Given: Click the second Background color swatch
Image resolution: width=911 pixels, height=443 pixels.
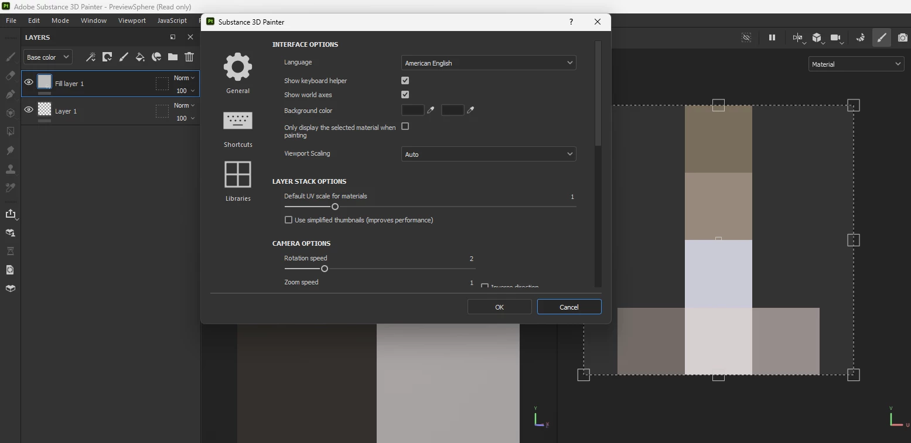Looking at the screenshot, I should click(x=452, y=110).
